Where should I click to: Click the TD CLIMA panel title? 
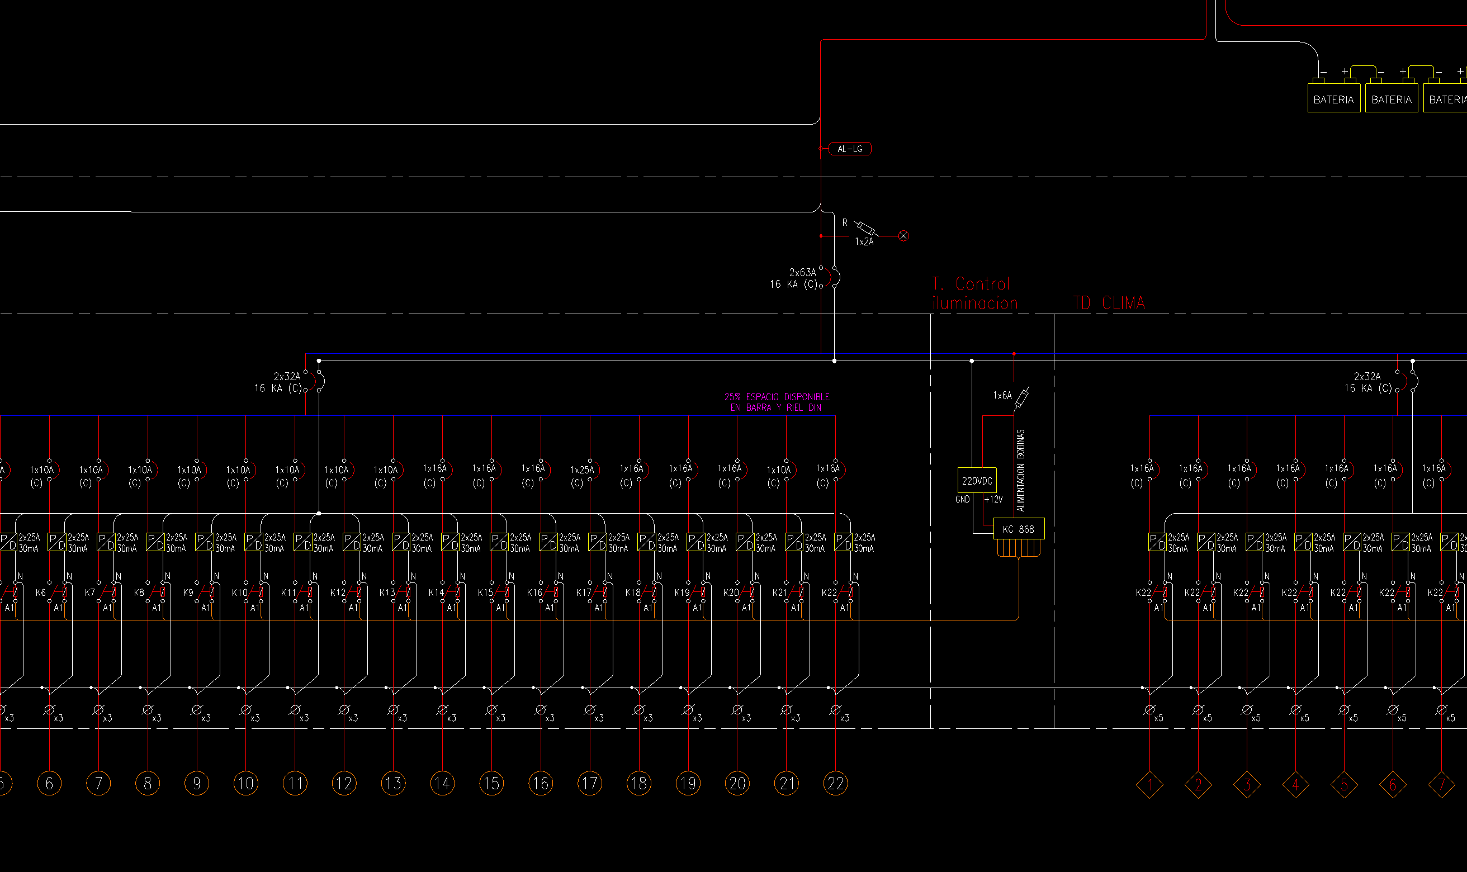[x=1109, y=303]
